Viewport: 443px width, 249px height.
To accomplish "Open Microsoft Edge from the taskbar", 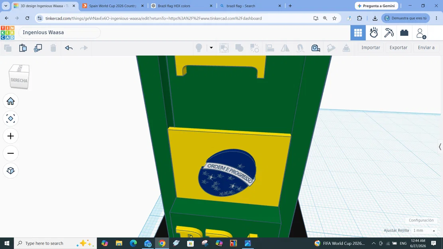I will [x=133, y=243].
